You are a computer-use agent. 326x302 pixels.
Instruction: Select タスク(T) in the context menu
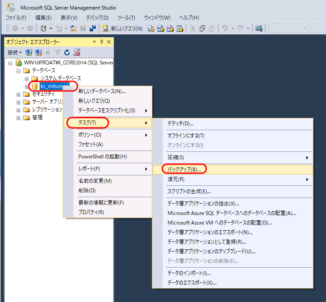pyautogui.click(x=108, y=123)
